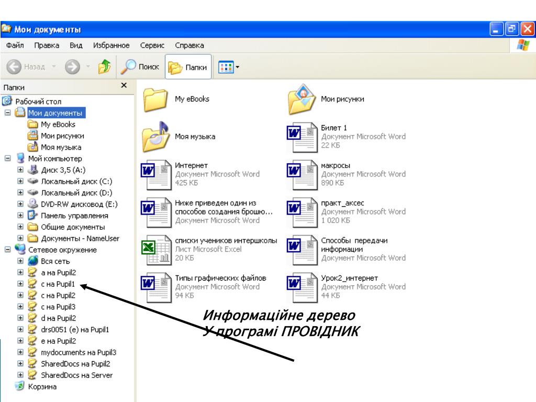Viewport: 536px width, 402px height.
Task: Click the Панель управления icon in tree
Action: tap(33, 215)
